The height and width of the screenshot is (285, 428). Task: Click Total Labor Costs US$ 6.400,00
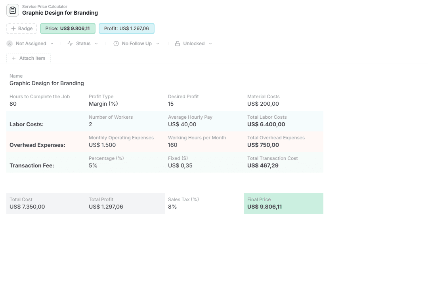click(266, 124)
